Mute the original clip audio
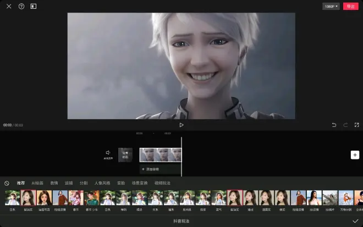Screen dimensions: 363x227 pyautogui.click(x=108, y=153)
